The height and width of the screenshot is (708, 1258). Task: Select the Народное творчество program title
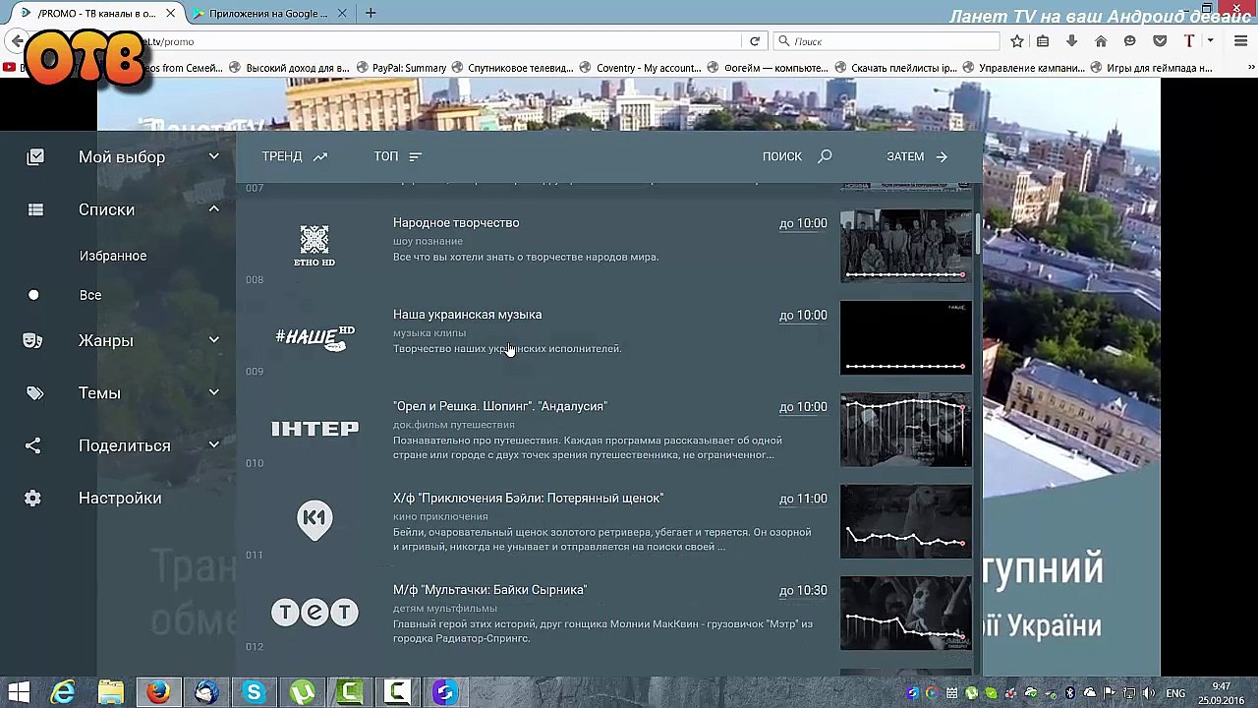[456, 223]
